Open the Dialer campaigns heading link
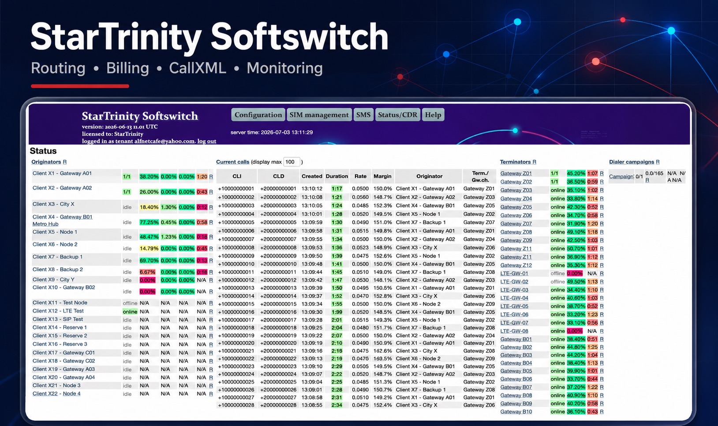Image resolution: width=718 pixels, height=426 pixels. tap(632, 162)
